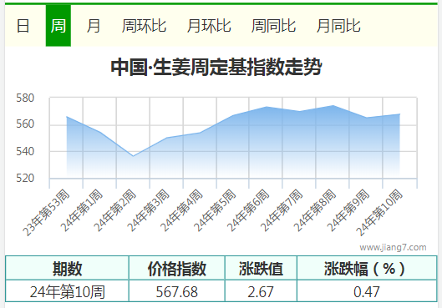Image resolution: width=442 pixels, height=308 pixels.
Task: Click y-axis label 520
Action: click(25, 179)
